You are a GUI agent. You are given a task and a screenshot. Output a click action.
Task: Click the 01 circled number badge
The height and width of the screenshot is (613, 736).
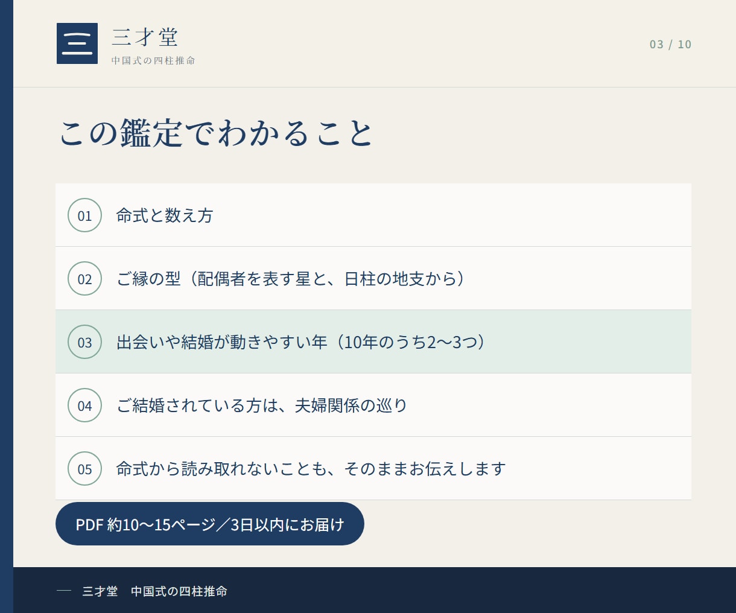click(x=84, y=215)
